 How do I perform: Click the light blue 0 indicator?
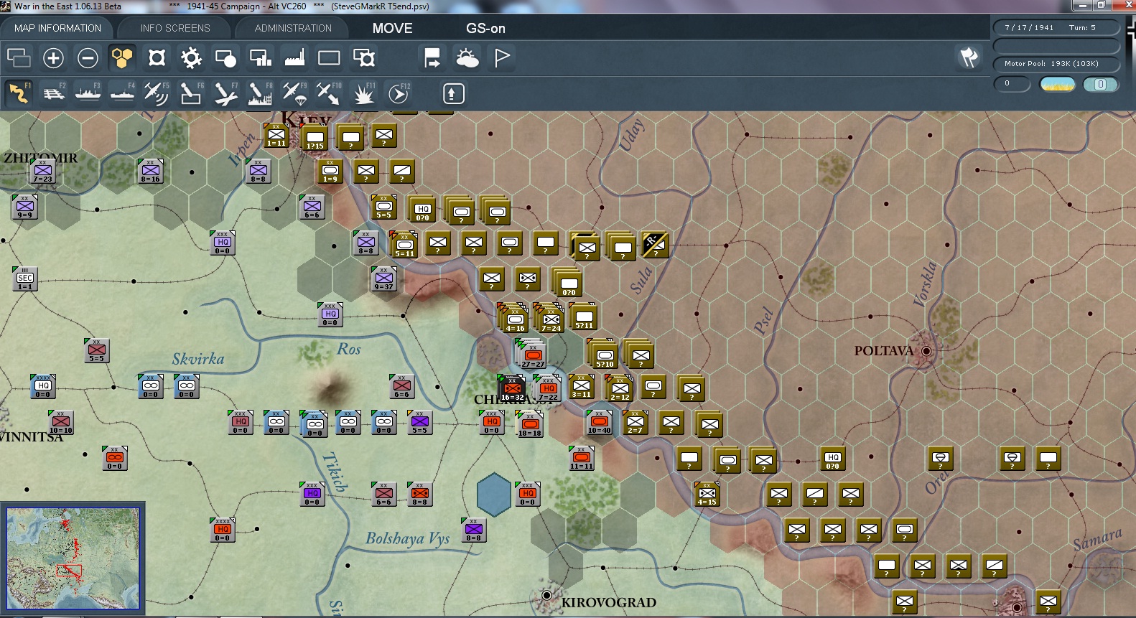click(x=1100, y=84)
